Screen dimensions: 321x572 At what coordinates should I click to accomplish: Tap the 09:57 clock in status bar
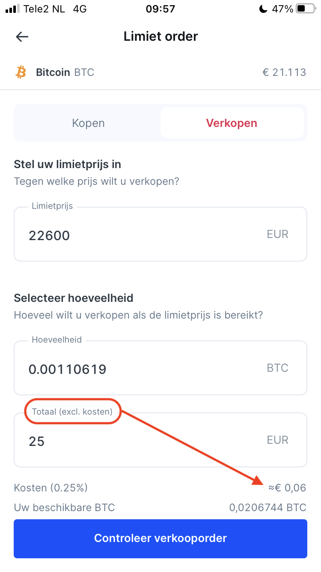pos(160,9)
